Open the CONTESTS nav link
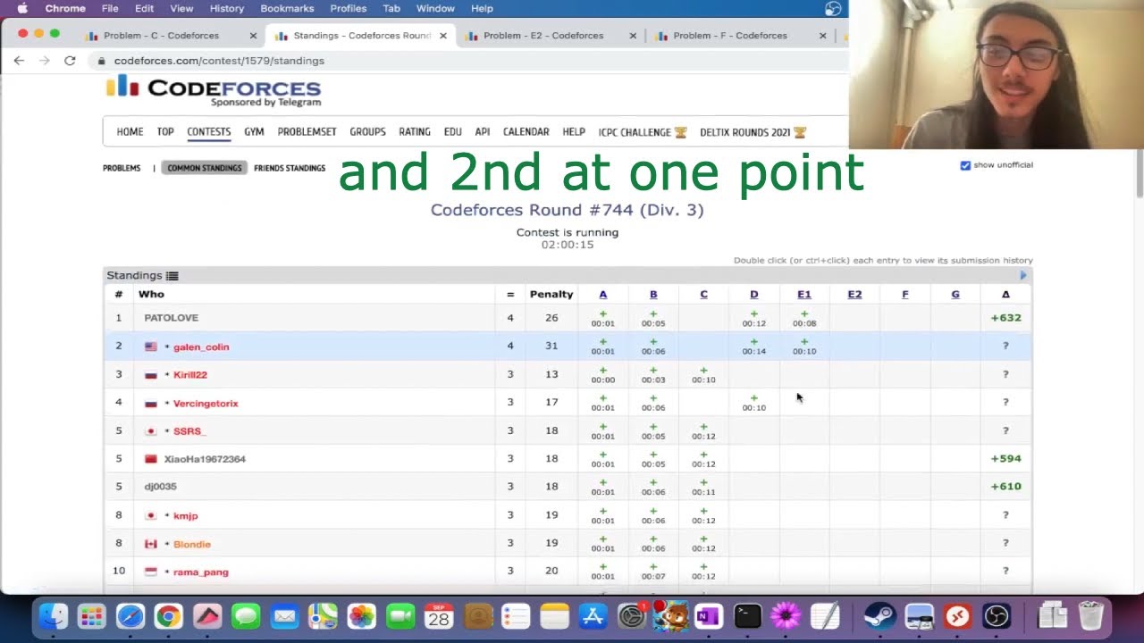Screen dimensions: 1144x643 209,132
